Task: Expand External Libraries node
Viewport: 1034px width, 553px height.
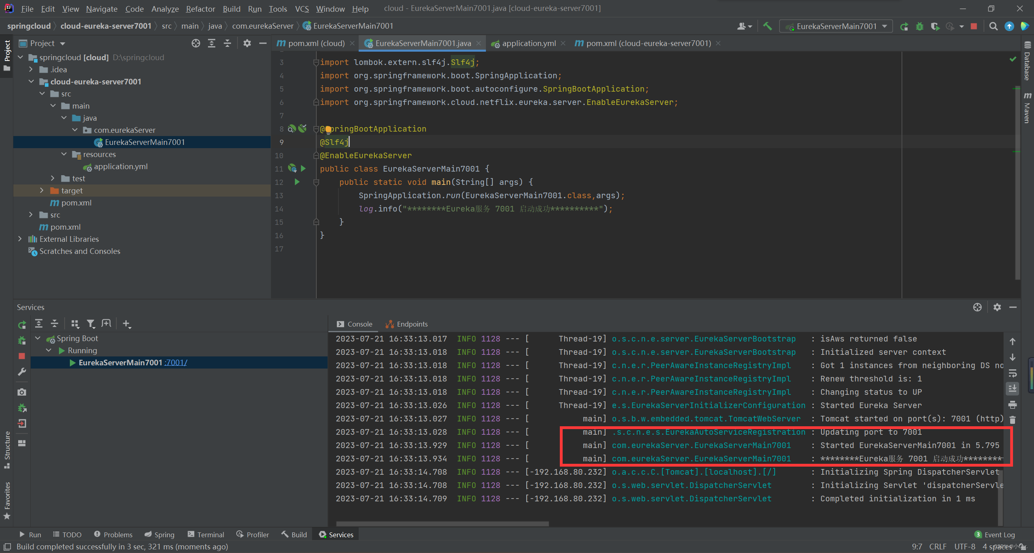Action: coord(20,239)
